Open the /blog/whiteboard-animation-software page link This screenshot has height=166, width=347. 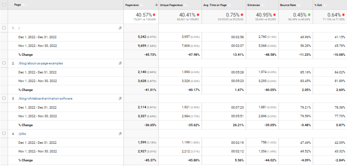tap(45, 98)
